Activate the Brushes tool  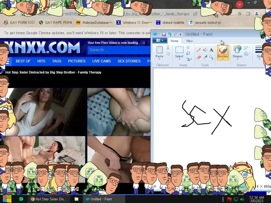(223, 50)
